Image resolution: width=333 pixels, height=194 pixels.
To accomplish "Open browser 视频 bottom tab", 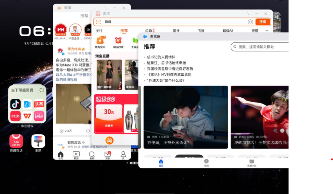I will 206,163.
